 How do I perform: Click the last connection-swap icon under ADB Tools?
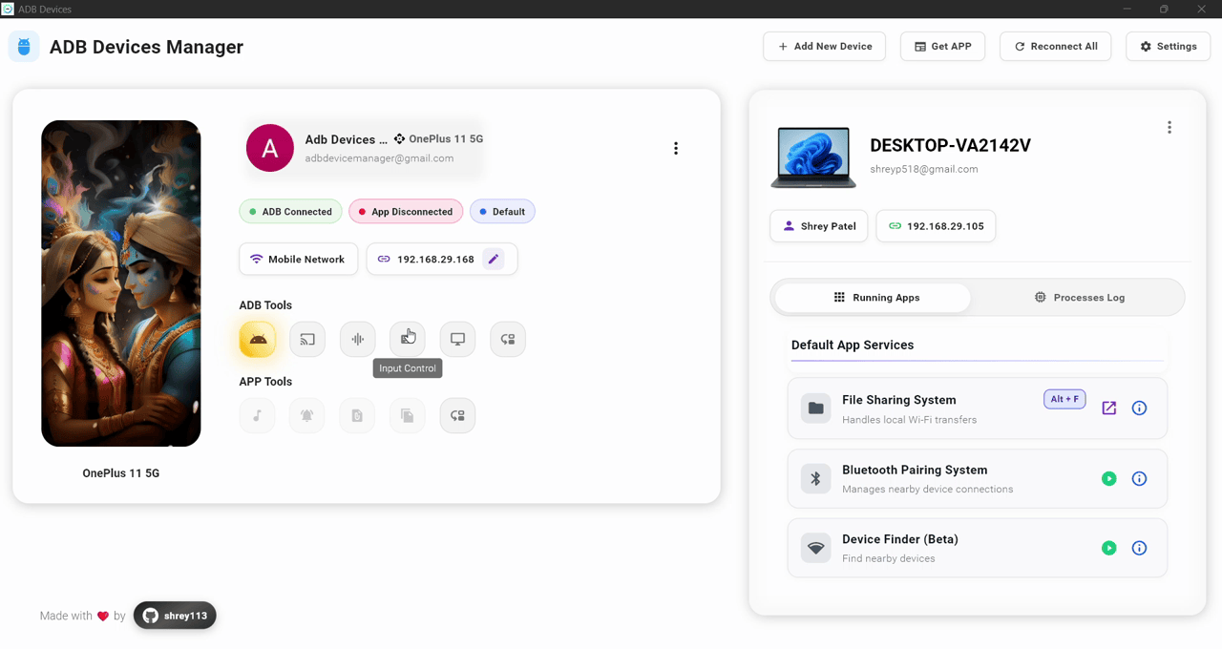point(507,339)
